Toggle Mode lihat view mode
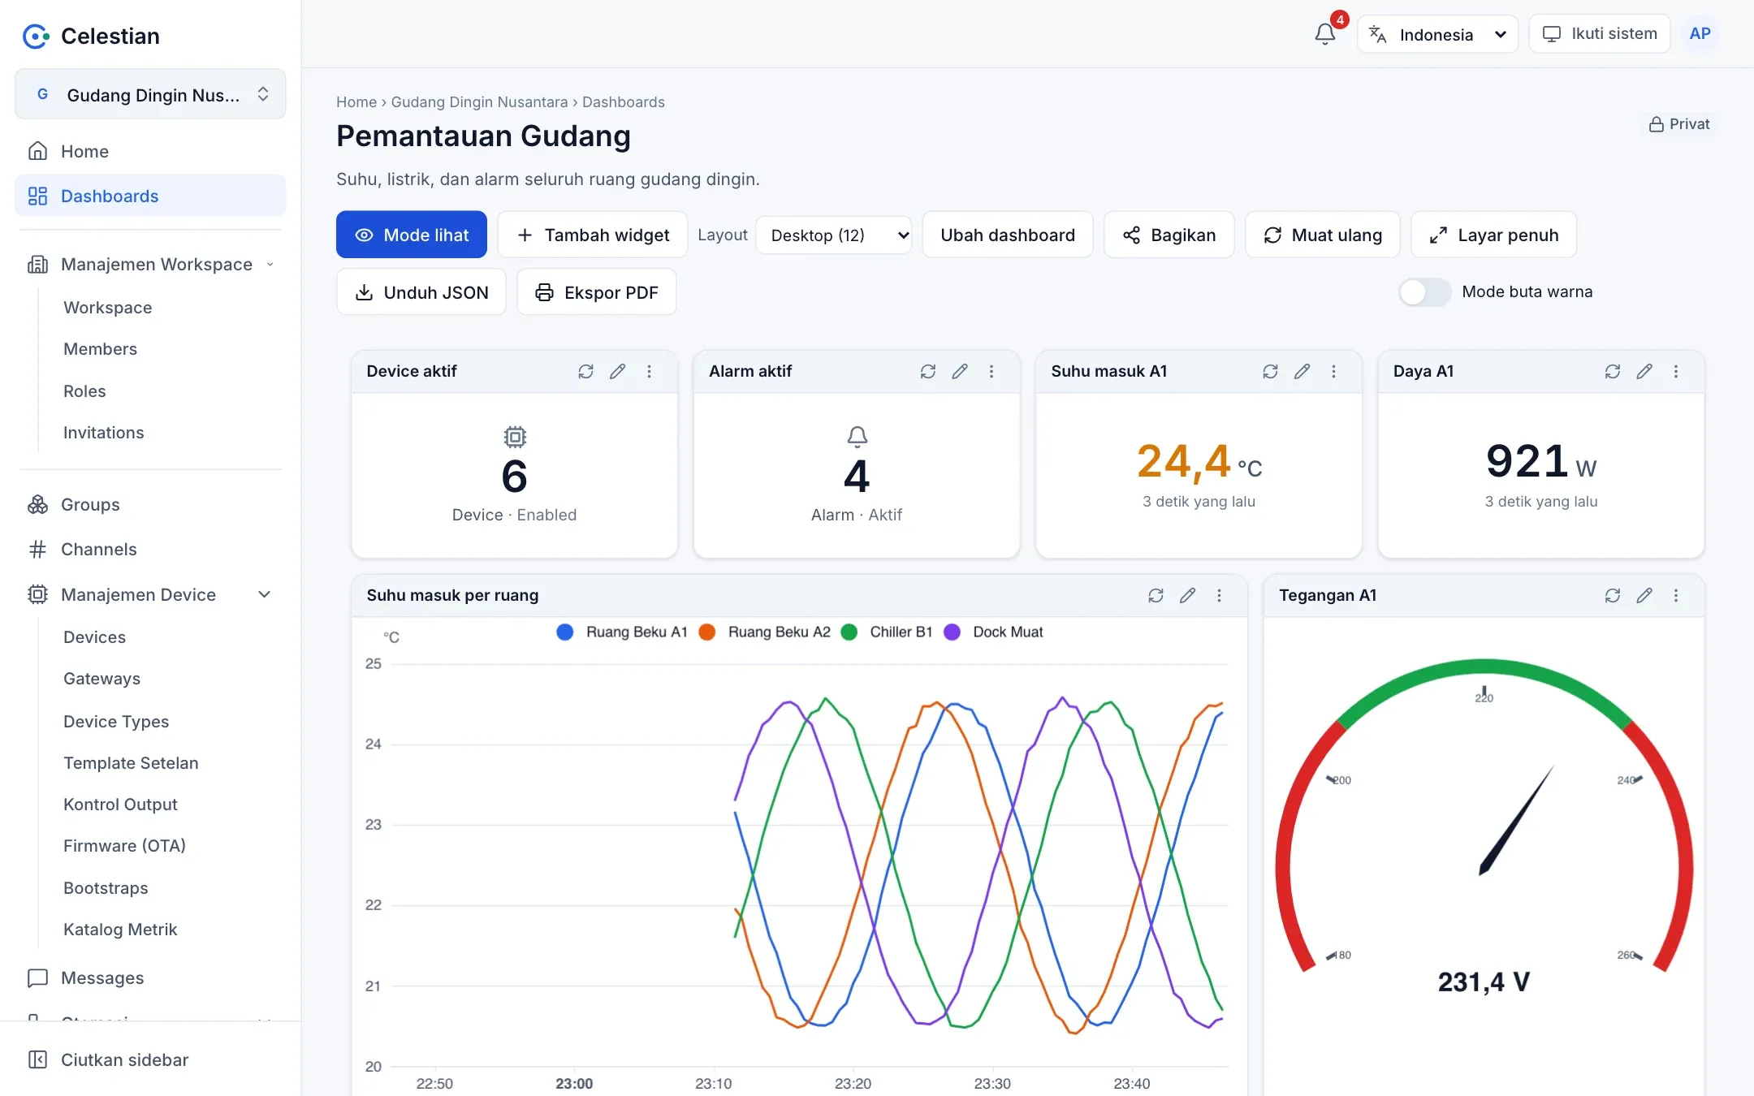Image resolution: width=1754 pixels, height=1096 pixels. pos(412,235)
